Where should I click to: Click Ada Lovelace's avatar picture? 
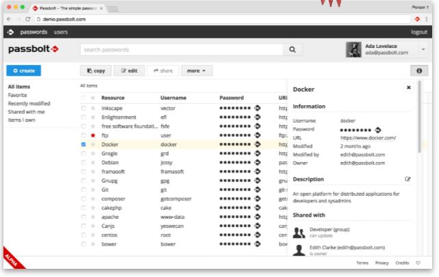[353, 49]
